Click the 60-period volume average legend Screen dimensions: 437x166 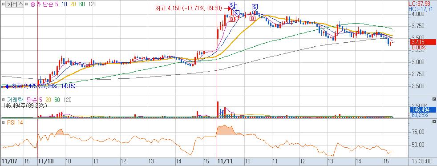click(x=57, y=100)
